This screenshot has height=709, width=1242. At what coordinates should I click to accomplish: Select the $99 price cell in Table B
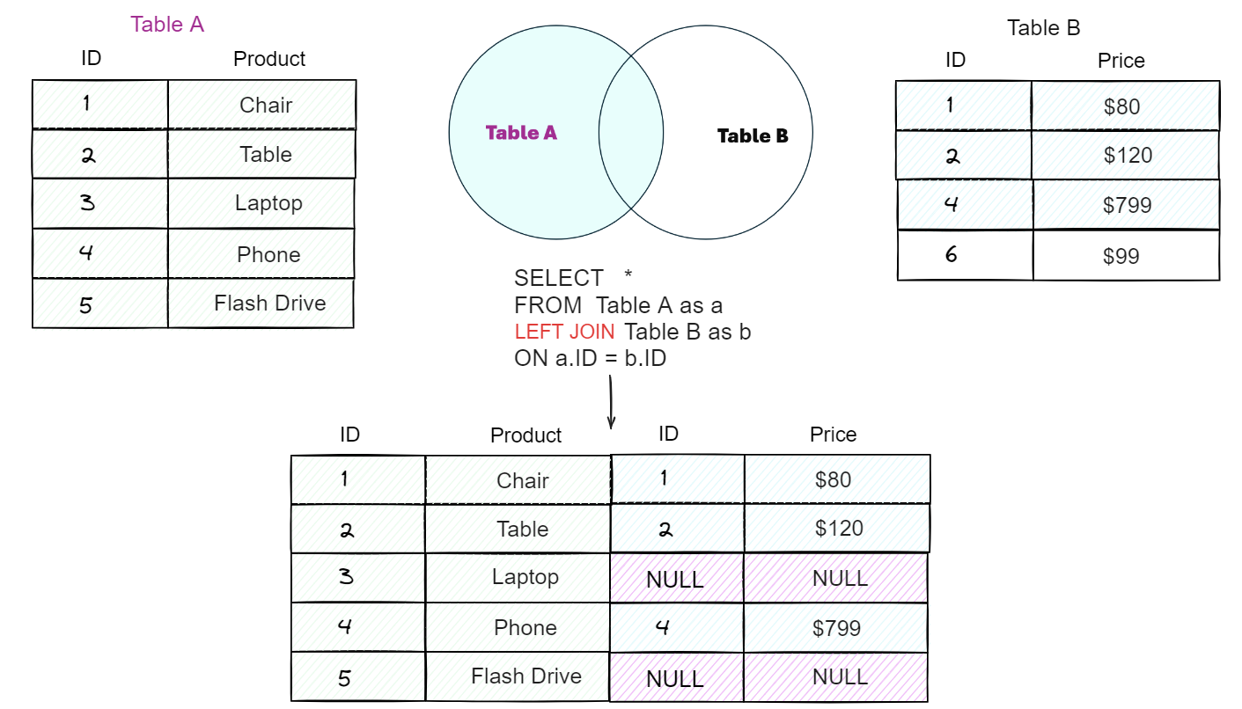pos(1121,256)
